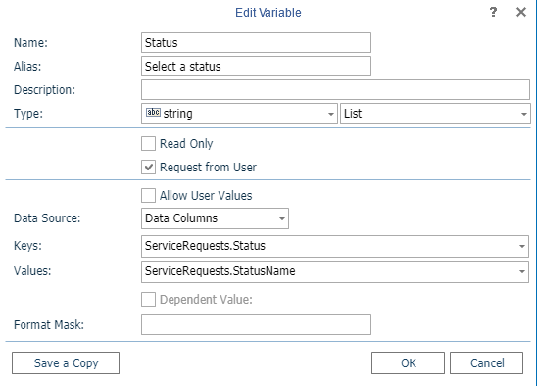Focus the Name field containing Status
Screen dimensions: 537x386
256,43
